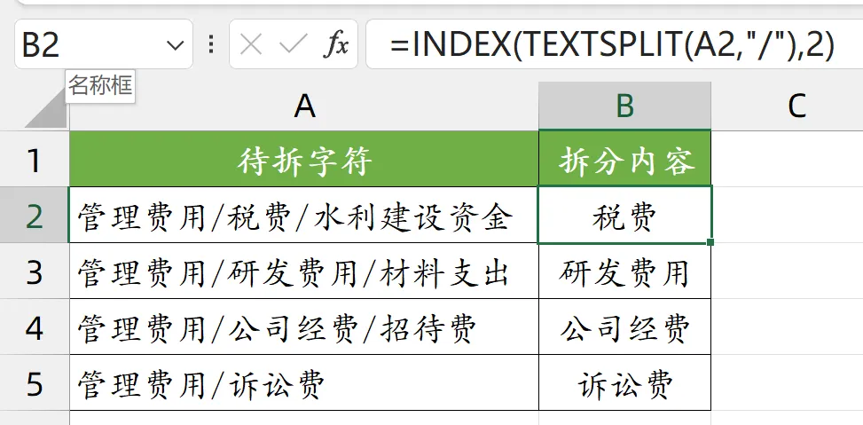Confirm the entry with the checkmark icon
Screen dimensions: 863x425
pos(292,44)
